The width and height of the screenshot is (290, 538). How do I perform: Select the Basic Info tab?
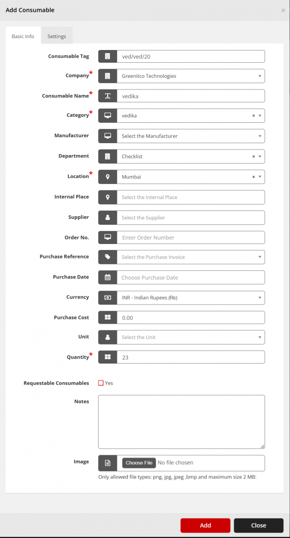[23, 36]
